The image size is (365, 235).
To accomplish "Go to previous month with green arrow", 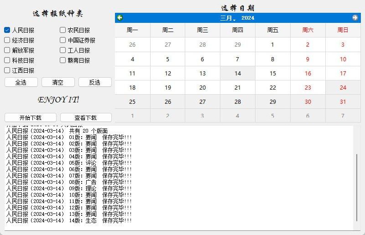I will [x=120, y=18].
